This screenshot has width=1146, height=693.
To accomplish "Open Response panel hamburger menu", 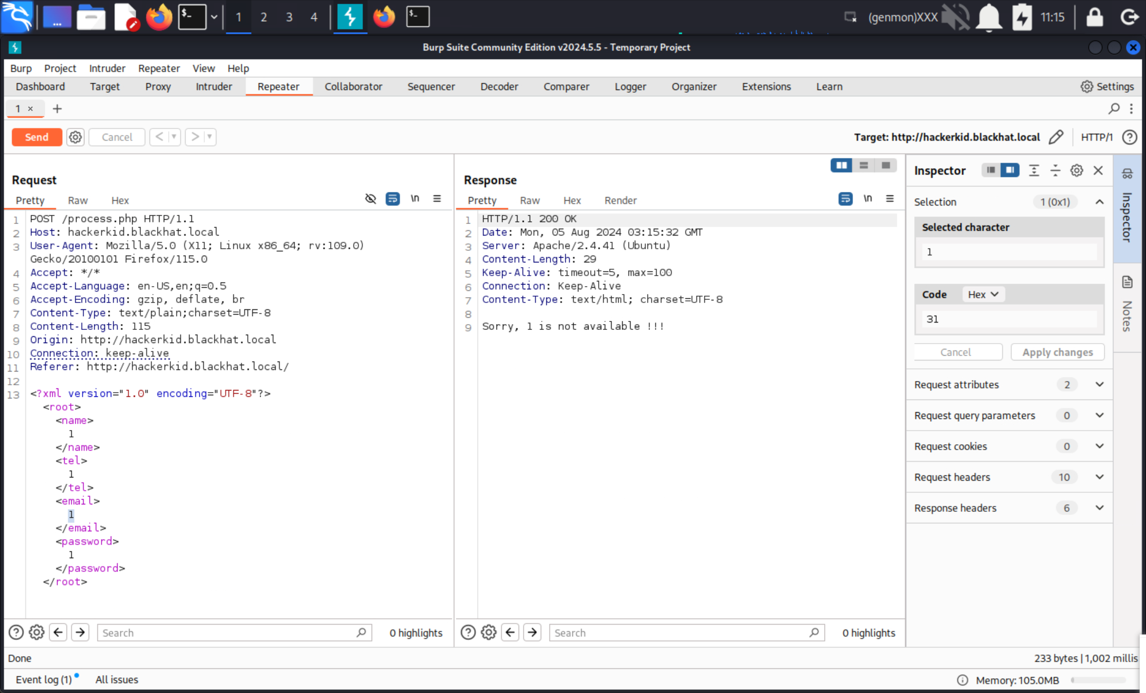I will (x=889, y=199).
